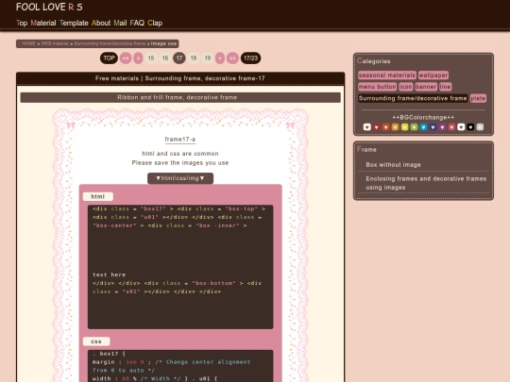
Task: Click the Categories panel heading
Action: coord(373,61)
